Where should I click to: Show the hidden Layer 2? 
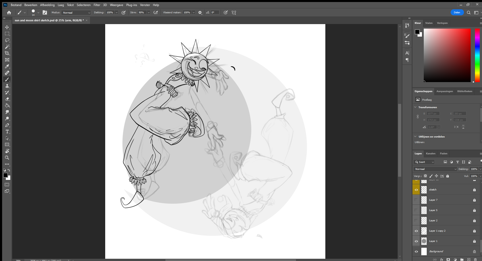[416, 221]
